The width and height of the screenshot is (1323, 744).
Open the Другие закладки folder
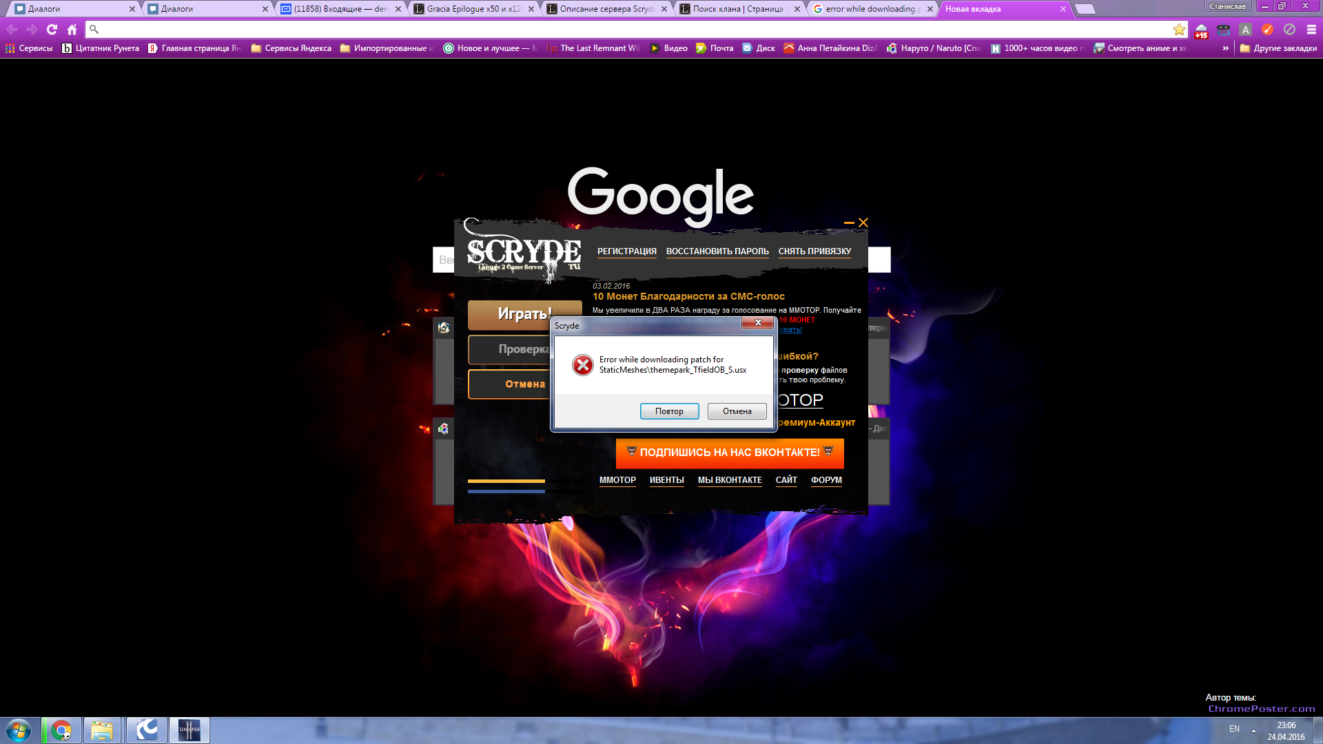[x=1278, y=48]
